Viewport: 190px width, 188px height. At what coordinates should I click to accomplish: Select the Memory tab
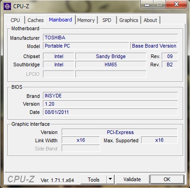[86, 20]
